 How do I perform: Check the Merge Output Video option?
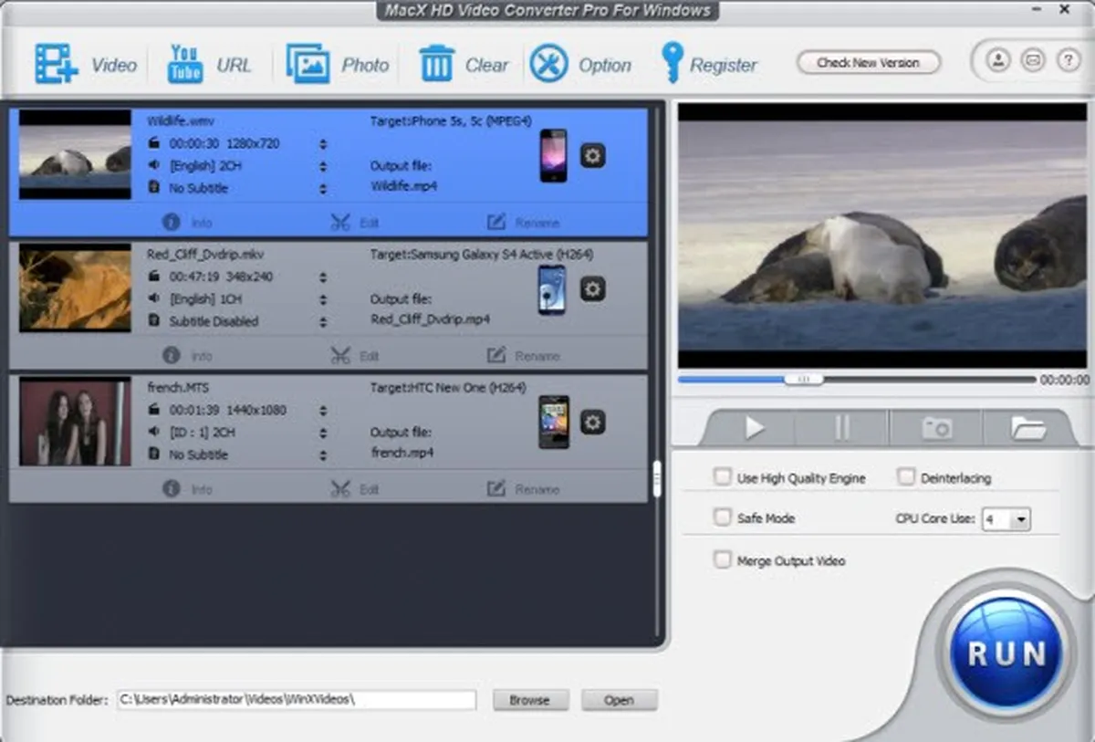[x=723, y=560]
